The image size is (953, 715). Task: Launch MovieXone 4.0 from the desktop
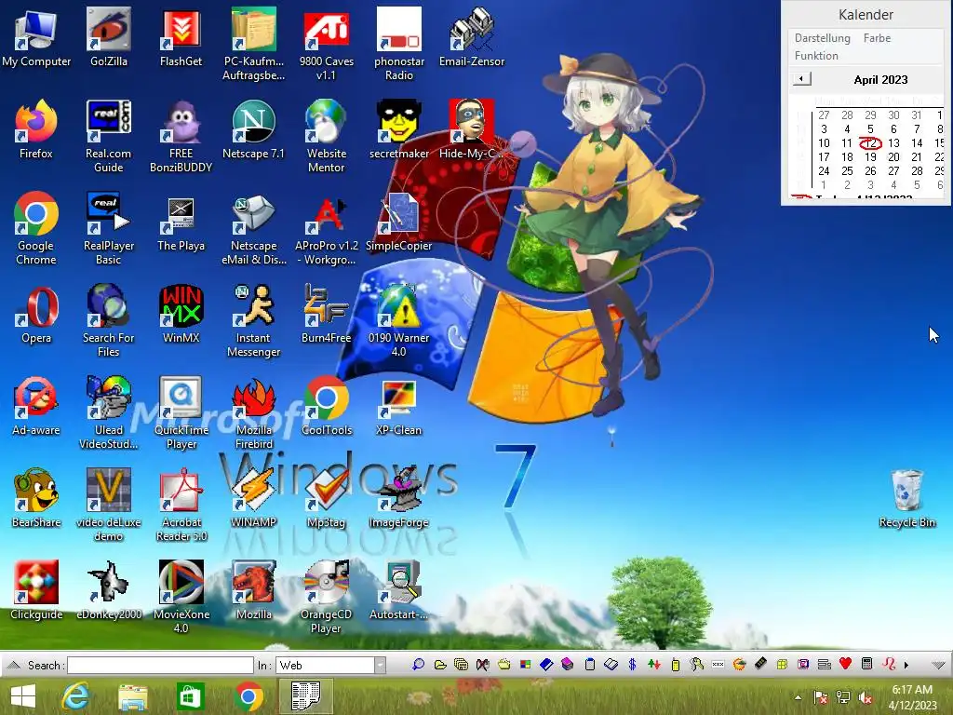(181, 599)
